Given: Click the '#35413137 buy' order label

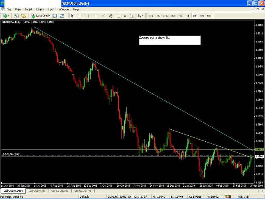Looking at the screenshot, I should pos(11,154).
